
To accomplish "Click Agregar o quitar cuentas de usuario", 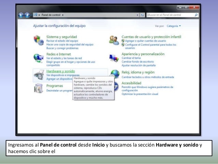I will [x=146, y=41].
